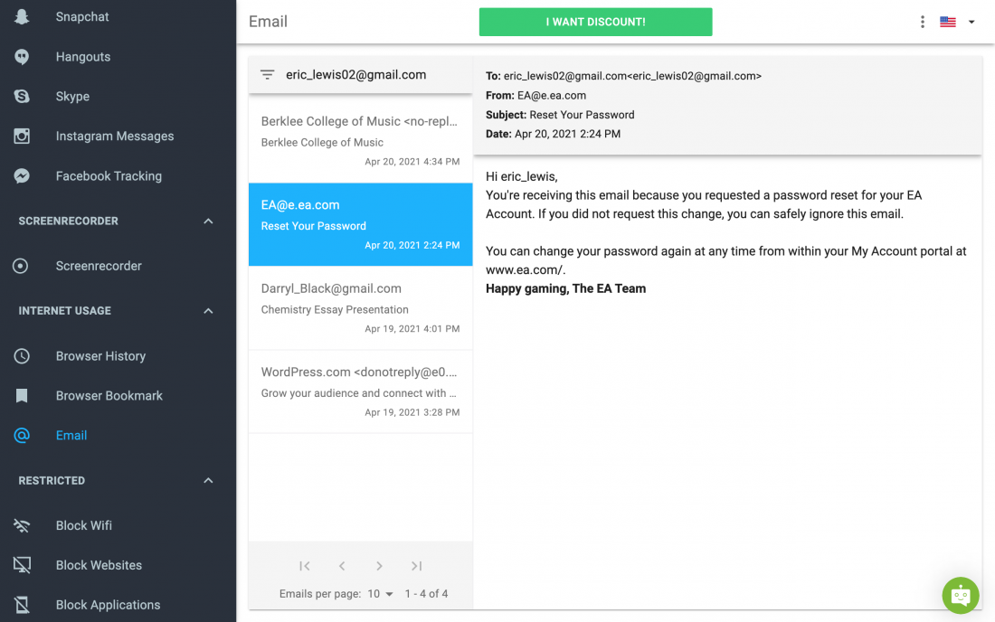The width and height of the screenshot is (995, 622).
Task: Click the '1 - 4 of 4' pagination text
Action: (426, 594)
